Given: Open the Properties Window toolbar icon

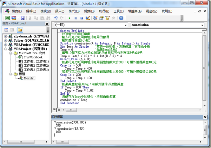Looking at the screenshot, I should [x=102, y=18].
